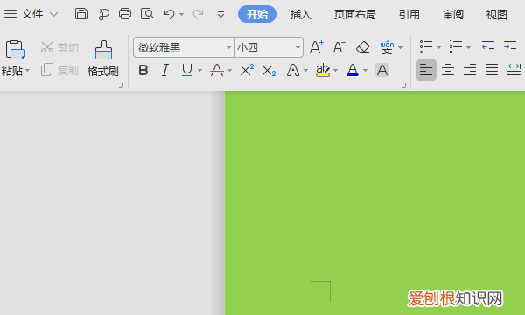Open the 引用 tab
525x315 pixels.
[x=409, y=14]
